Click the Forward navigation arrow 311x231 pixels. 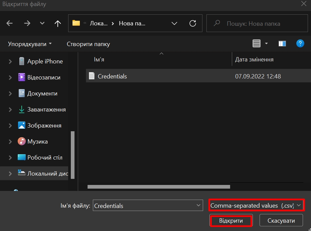click(27, 23)
